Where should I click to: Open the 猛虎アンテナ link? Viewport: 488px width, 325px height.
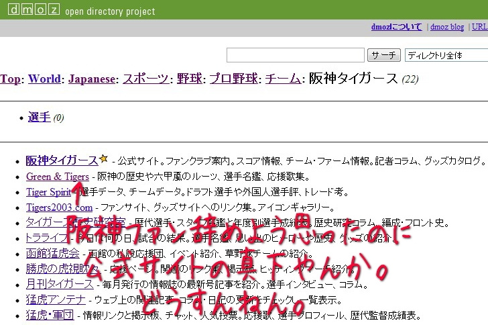(55, 299)
